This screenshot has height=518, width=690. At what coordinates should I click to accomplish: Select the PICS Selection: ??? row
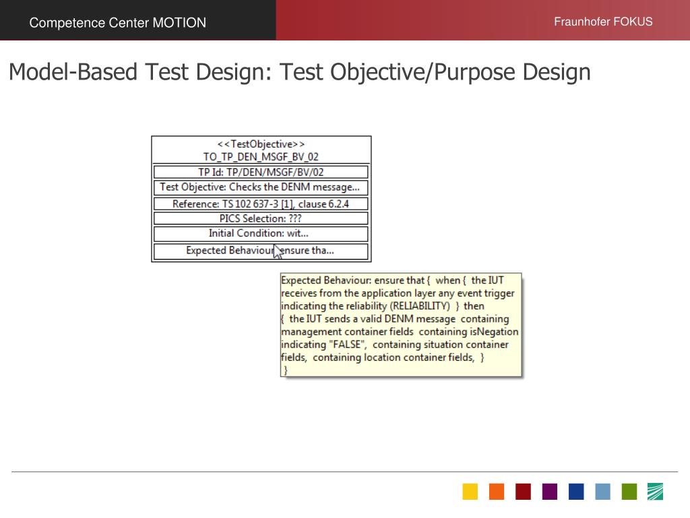pyautogui.click(x=261, y=219)
